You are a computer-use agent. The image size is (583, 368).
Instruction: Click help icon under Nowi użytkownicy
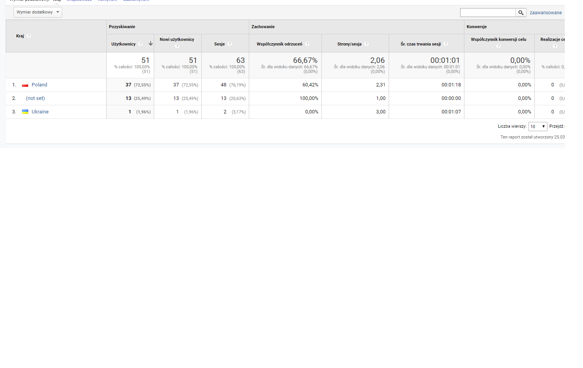pyautogui.click(x=177, y=46)
